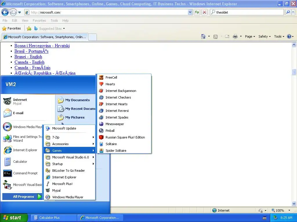Open the Edit menu
Viewport: 297px width, 222px height.
pyautogui.click(x=15, y=21)
